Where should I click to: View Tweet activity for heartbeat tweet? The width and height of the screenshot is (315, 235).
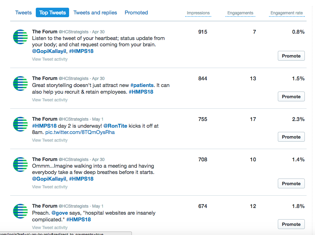point(50,59)
